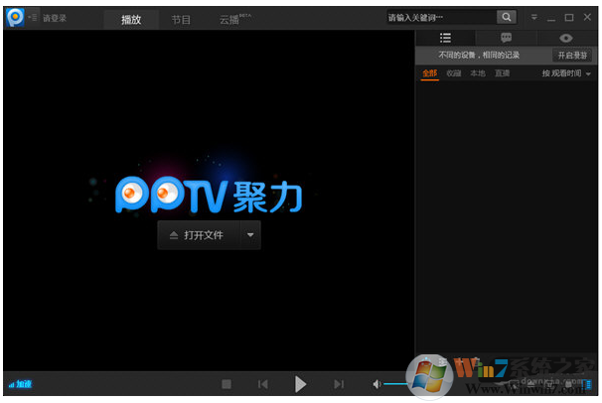
Task: Open the main menu beside the PPTV logo
Action: [33, 17]
